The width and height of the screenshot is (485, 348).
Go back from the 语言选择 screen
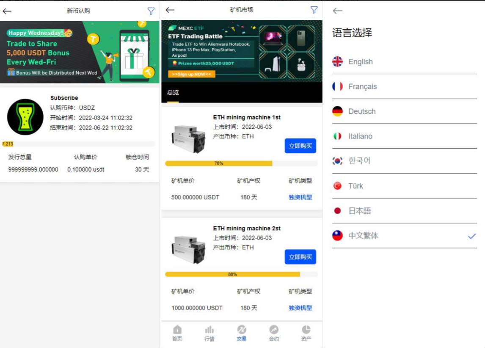[x=337, y=11]
